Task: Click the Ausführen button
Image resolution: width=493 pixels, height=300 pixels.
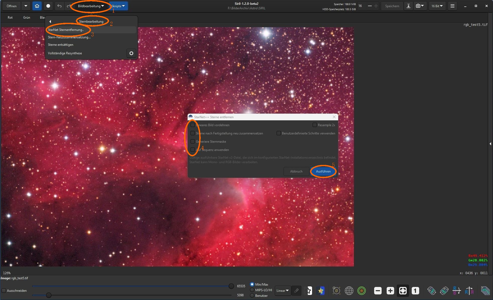Action: pyautogui.click(x=323, y=171)
